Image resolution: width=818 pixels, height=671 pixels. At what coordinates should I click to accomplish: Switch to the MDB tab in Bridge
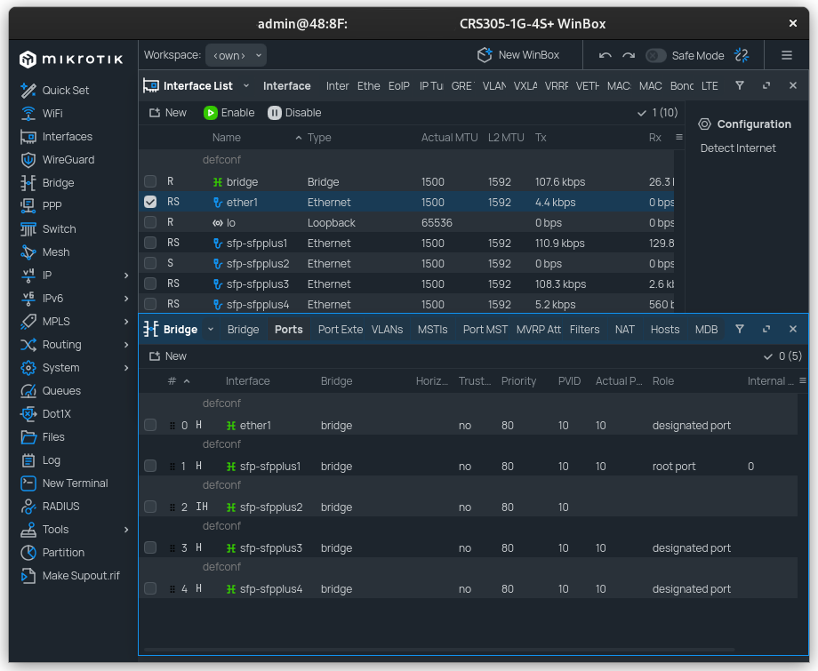coord(706,330)
